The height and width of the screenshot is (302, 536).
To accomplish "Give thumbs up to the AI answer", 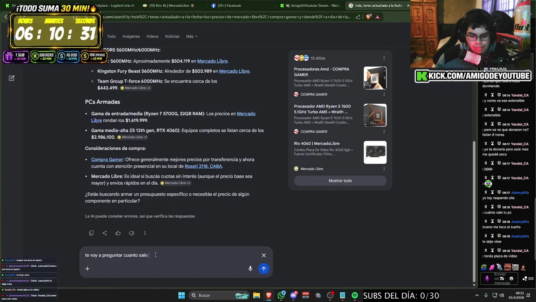I will 118,233.
